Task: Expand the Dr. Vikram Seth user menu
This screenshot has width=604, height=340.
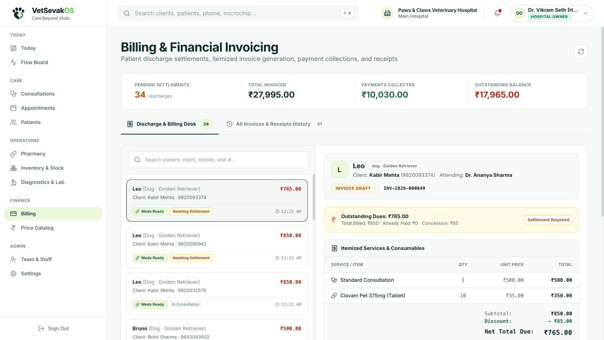Action: coord(552,13)
